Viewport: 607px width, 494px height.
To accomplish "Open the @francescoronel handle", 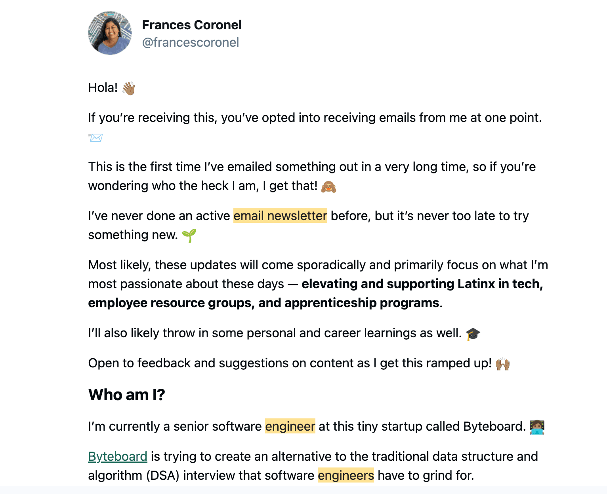I will click(x=190, y=42).
